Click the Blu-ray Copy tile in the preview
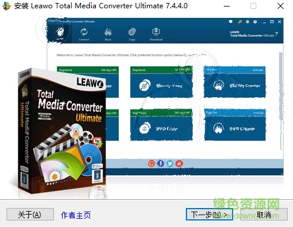The width and height of the screenshot is (293, 227). [162, 82]
